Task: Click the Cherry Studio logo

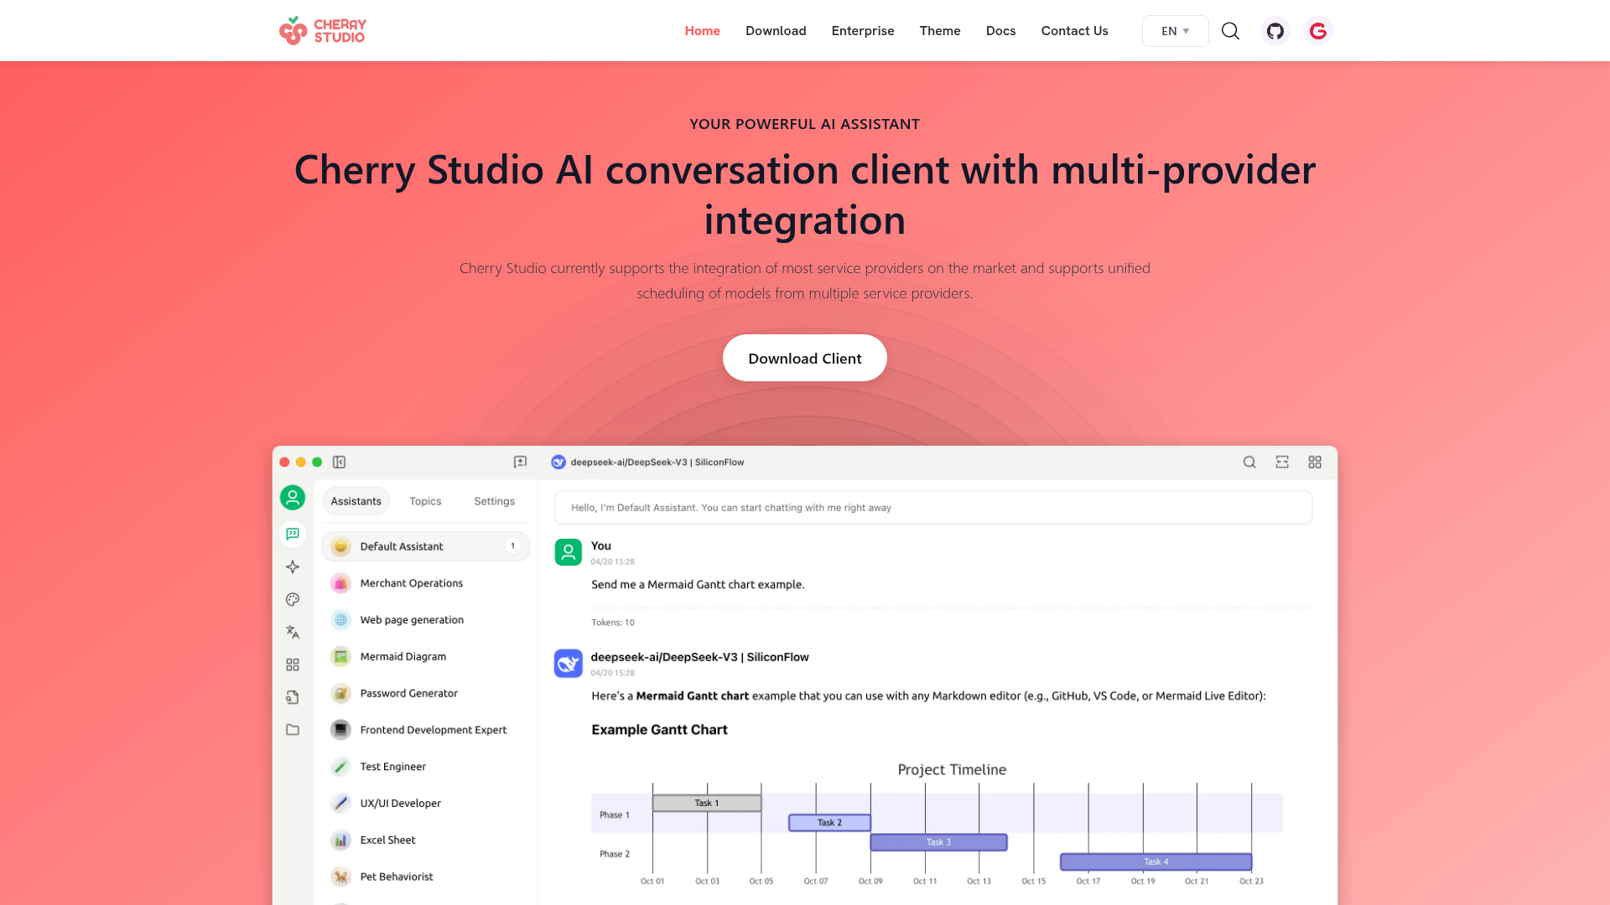Action: (323, 31)
